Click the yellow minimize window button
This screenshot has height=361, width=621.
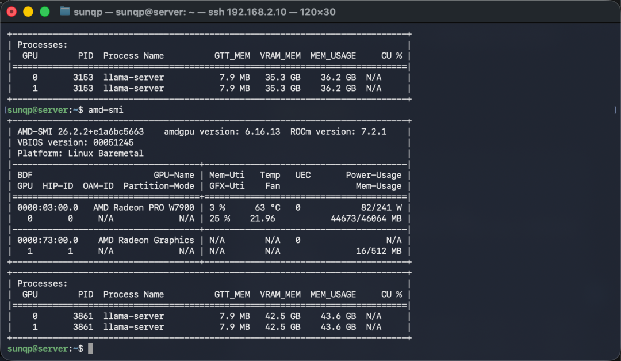click(28, 12)
